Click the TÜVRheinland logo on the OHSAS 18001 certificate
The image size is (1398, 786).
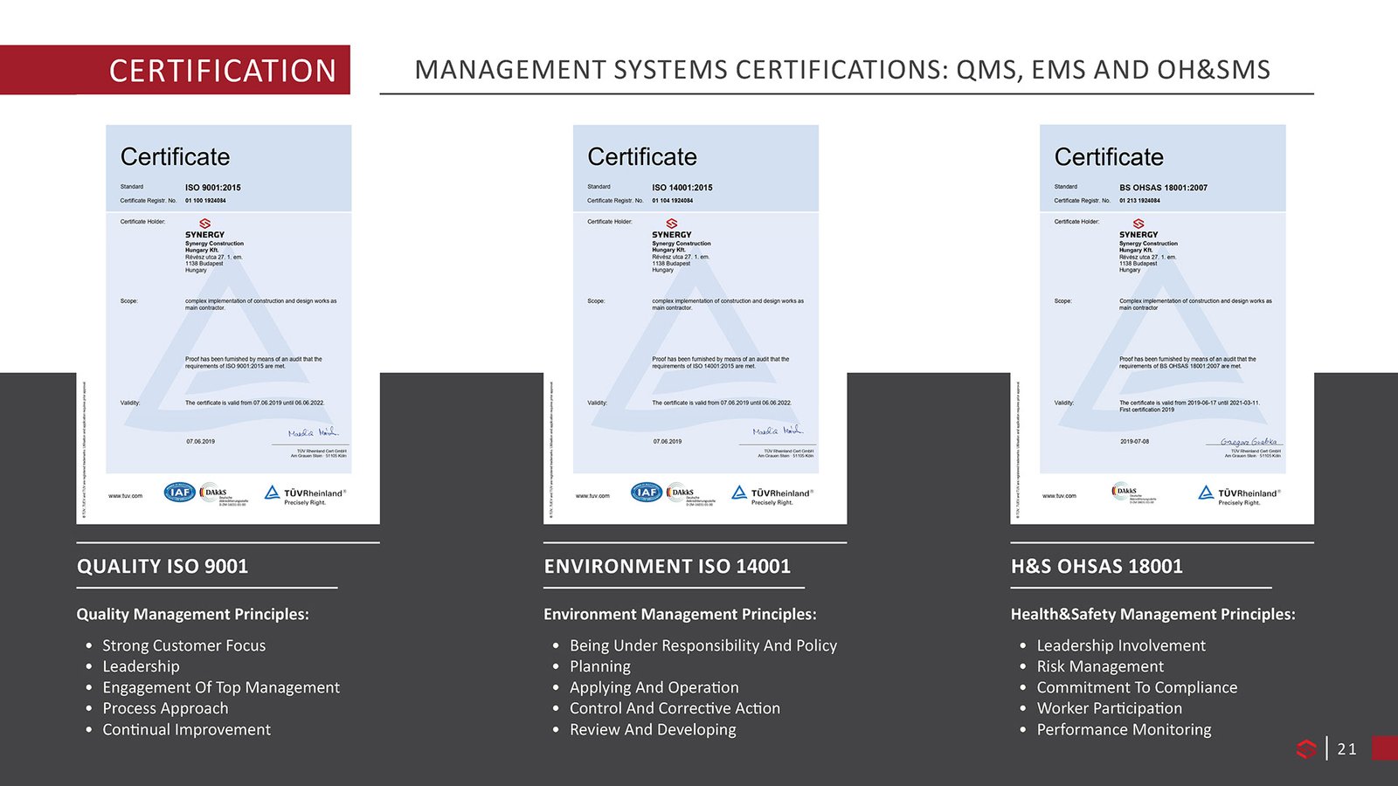click(1239, 494)
